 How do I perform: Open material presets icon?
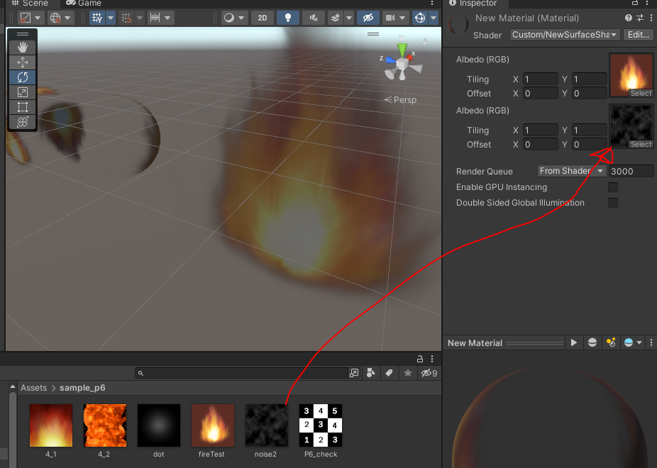click(640, 18)
